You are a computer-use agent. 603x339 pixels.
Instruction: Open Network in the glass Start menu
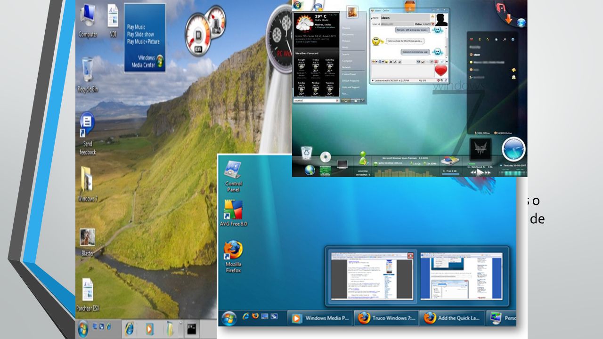(x=347, y=67)
